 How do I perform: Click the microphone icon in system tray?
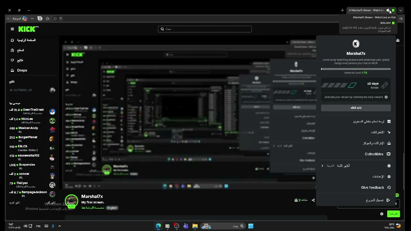click(x=53, y=226)
